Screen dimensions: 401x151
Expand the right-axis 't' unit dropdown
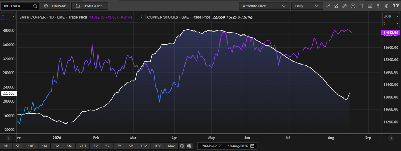tap(391, 23)
